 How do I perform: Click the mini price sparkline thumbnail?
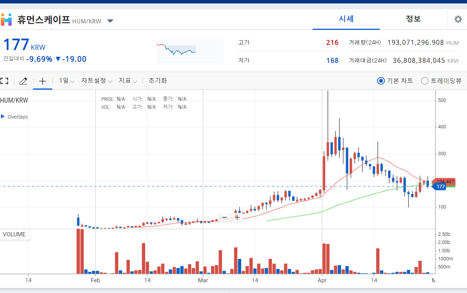190,51
